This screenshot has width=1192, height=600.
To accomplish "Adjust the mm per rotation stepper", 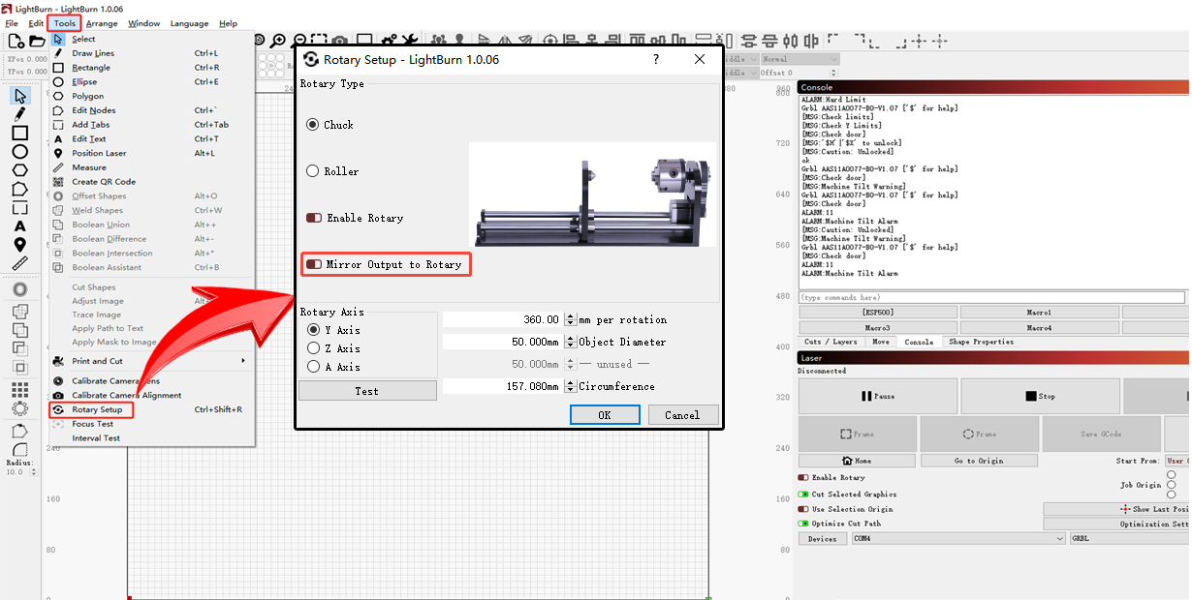I will [x=571, y=319].
